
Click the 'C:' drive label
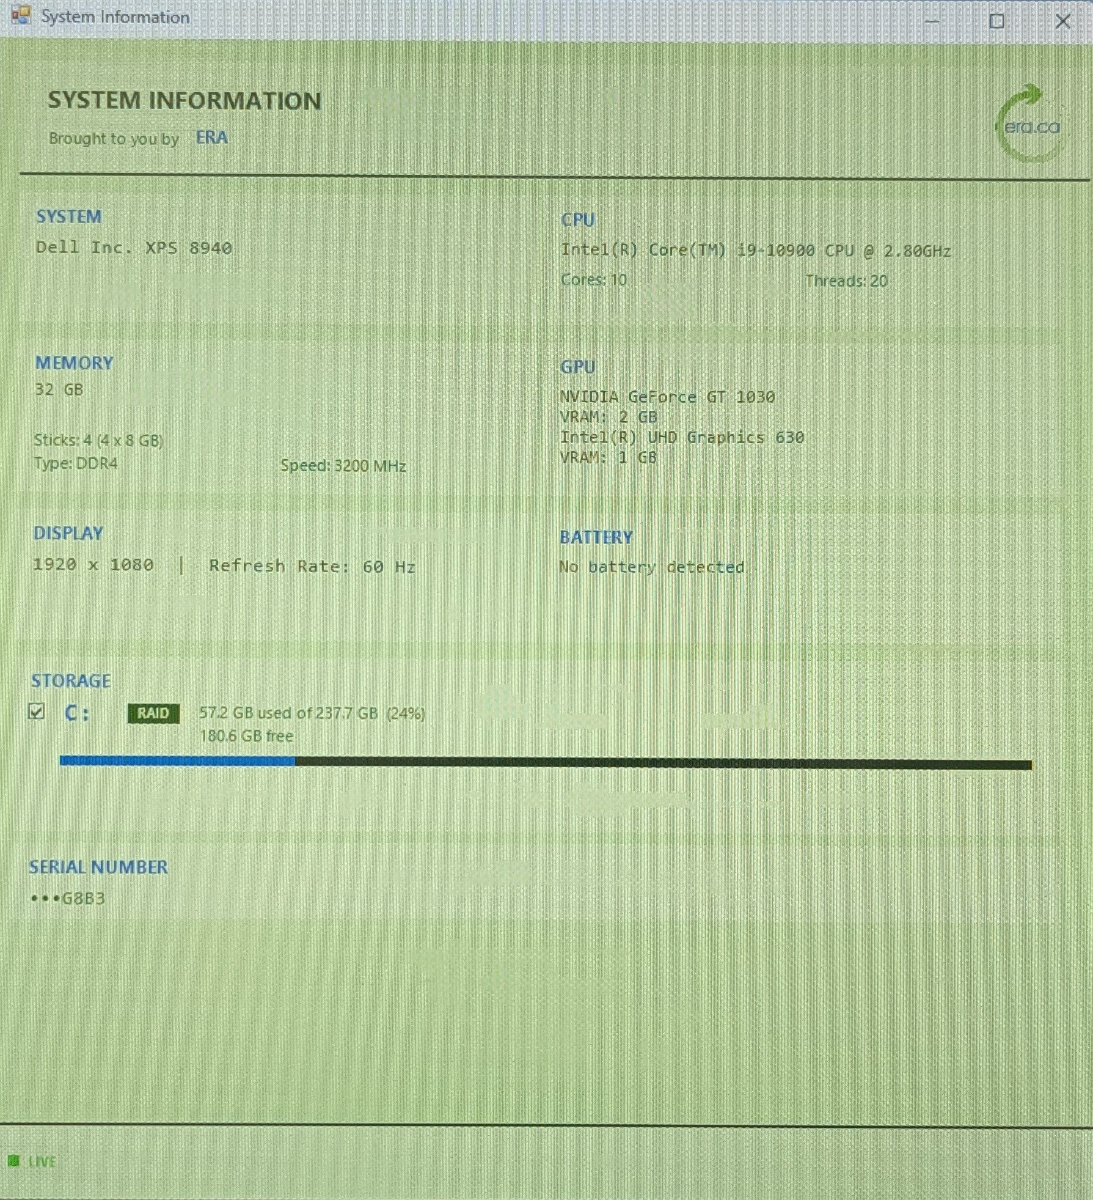coord(77,713)
